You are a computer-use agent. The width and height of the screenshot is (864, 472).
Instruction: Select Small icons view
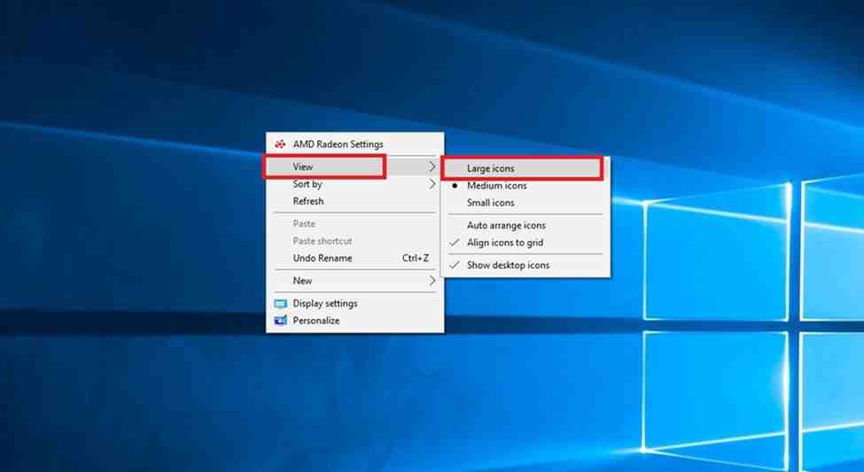click(x=525, y=203)
